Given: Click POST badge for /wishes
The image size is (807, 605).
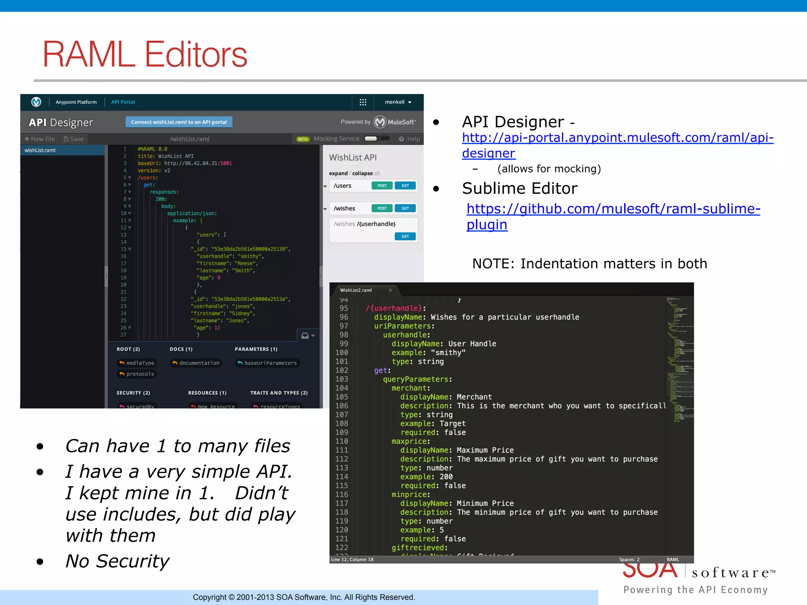Looking at the screenshot, I should click(x=382, y=208).
